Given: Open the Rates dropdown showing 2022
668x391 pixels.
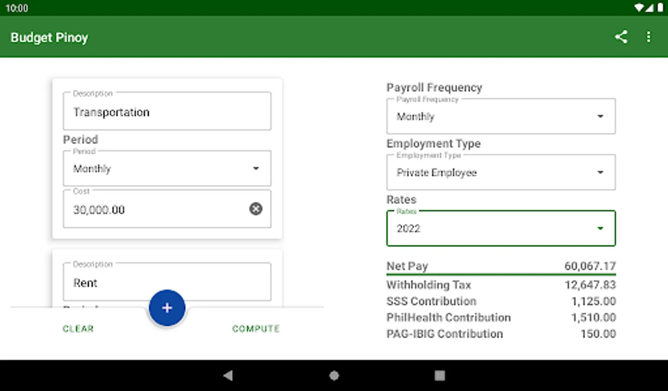Looking at the screenshot, I should (x=501, y=228).
